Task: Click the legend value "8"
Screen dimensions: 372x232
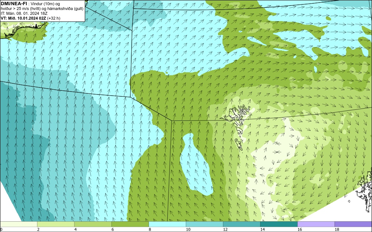Action: click(x=150, y=229)
